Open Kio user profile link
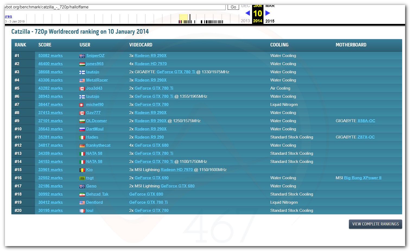This screenshot has width=410, height=251. pos(89,170)
